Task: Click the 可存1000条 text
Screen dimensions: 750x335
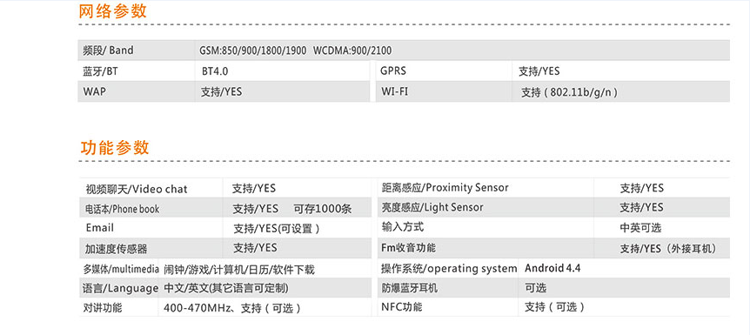Action: coord(323,209)
